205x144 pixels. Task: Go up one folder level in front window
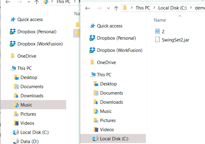pos(116,8)
